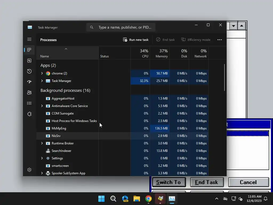273x205 pixels.
Task: Launch Microsoft Edge from the taskbar
Action: pyautogui.click(x=125, y=199)
